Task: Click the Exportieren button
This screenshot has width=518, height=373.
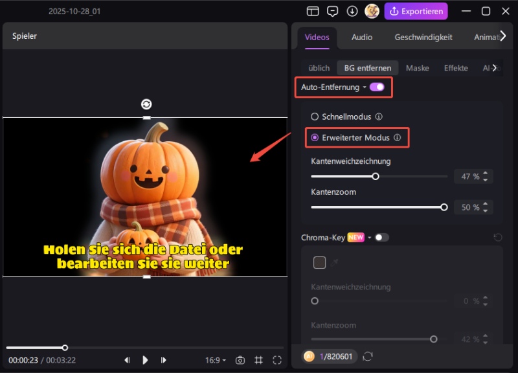Action: point(416,11)
